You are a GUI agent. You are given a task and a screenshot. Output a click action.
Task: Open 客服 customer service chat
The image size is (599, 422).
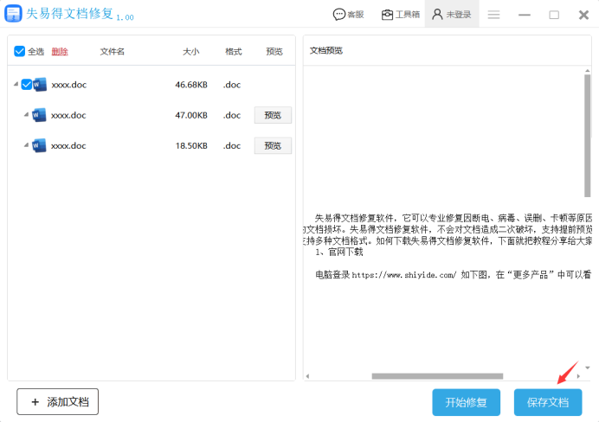(349, 15)
